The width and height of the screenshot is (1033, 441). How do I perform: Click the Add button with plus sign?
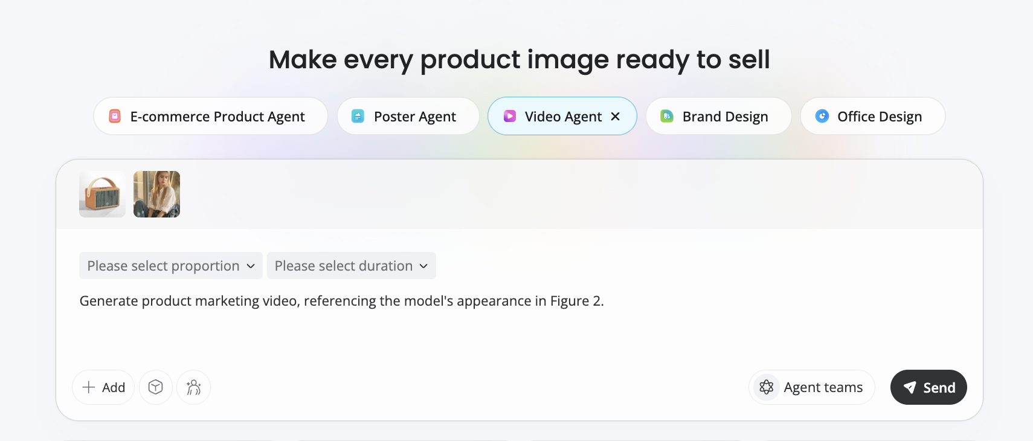pos(103,387)
